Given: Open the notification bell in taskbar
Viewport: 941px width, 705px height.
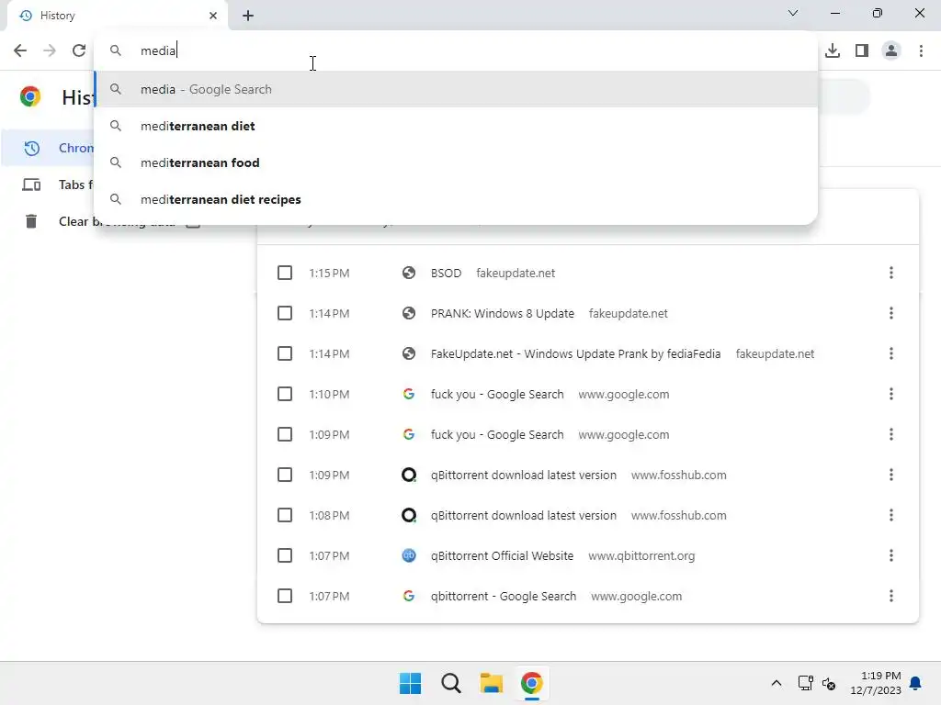Looking at the screenshot, I should [x=916, y=683].
